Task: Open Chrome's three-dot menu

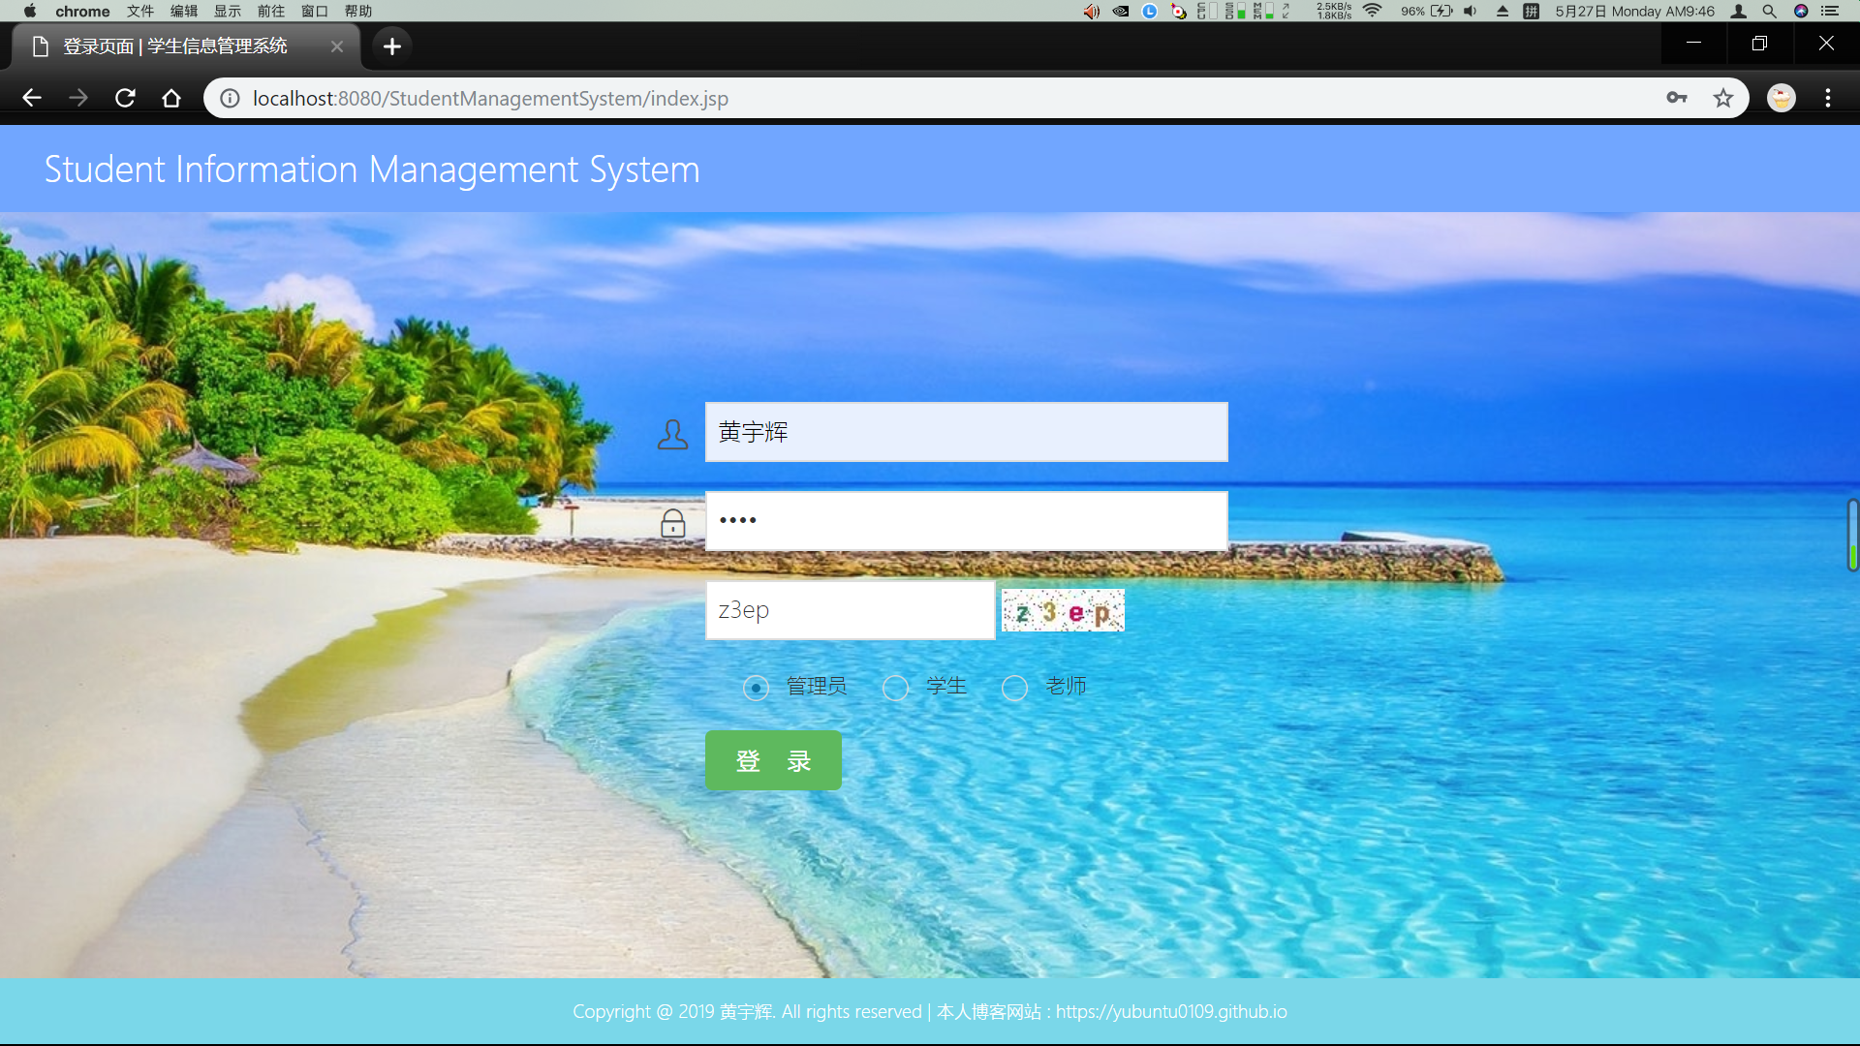Action: pos(1827,98)
